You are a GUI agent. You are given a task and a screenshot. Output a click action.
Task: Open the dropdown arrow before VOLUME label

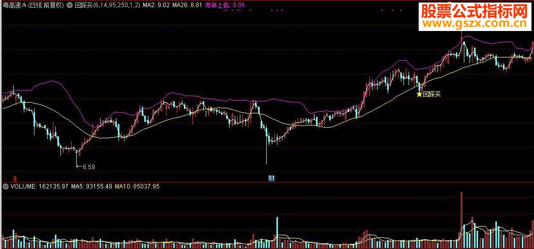(x=6, y=186)
